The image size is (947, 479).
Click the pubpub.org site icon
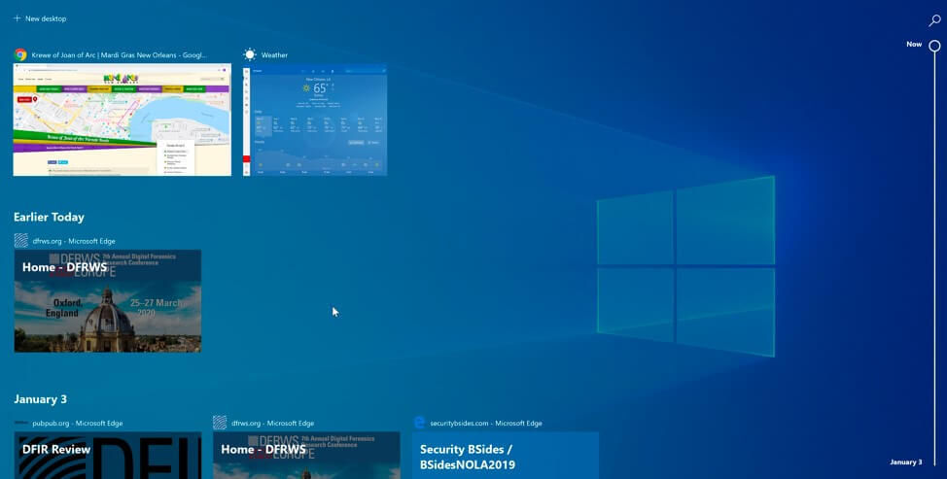21,423
